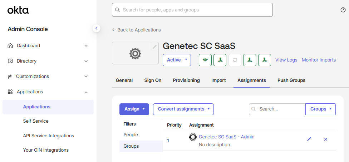
Task: Go Back to Applications
Action: (136, 30)
